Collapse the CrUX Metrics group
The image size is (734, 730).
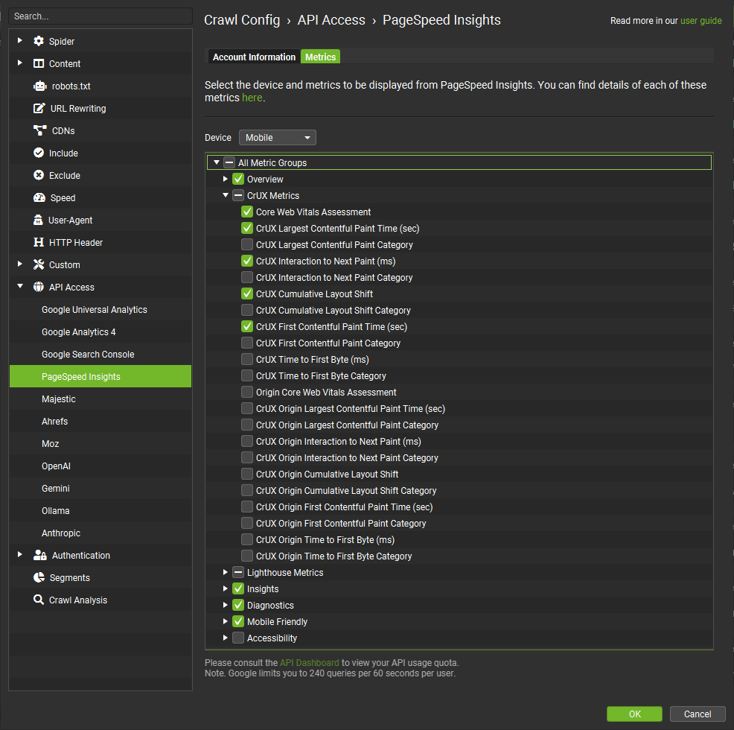pyautogui.click(x=226, y=195)
